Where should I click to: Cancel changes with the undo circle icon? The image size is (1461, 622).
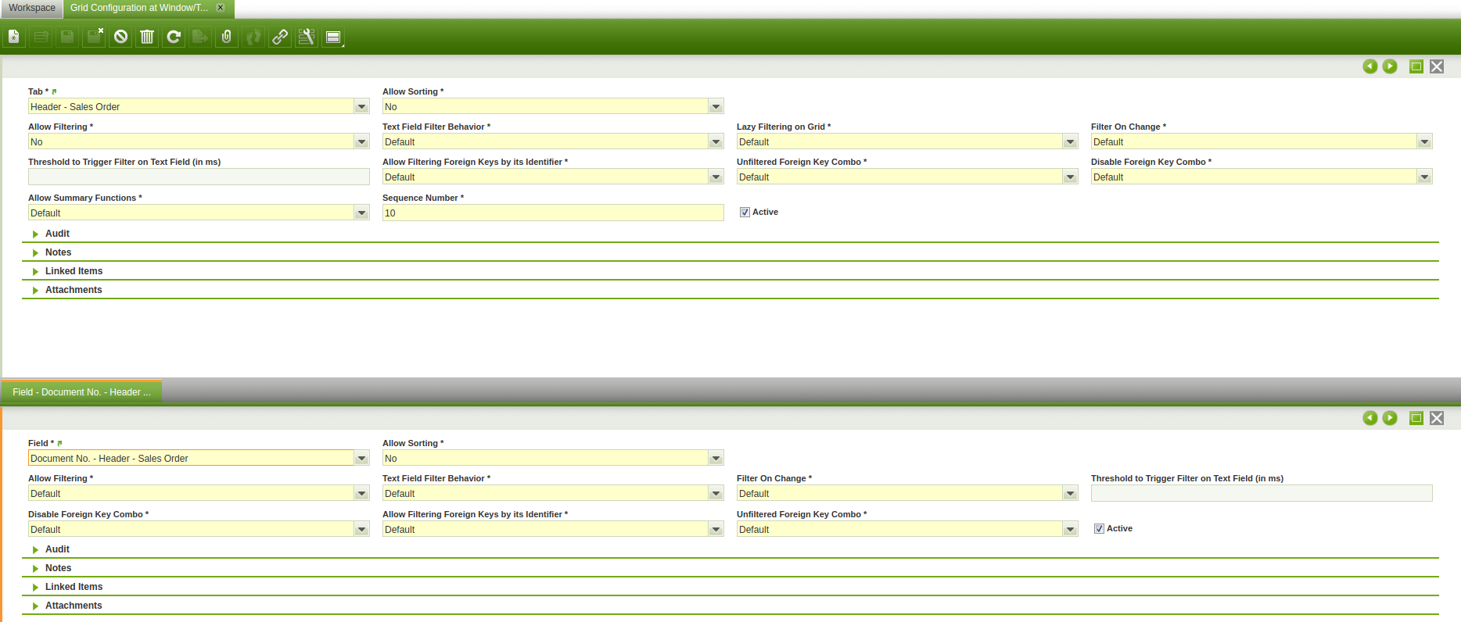coord(120,37)
